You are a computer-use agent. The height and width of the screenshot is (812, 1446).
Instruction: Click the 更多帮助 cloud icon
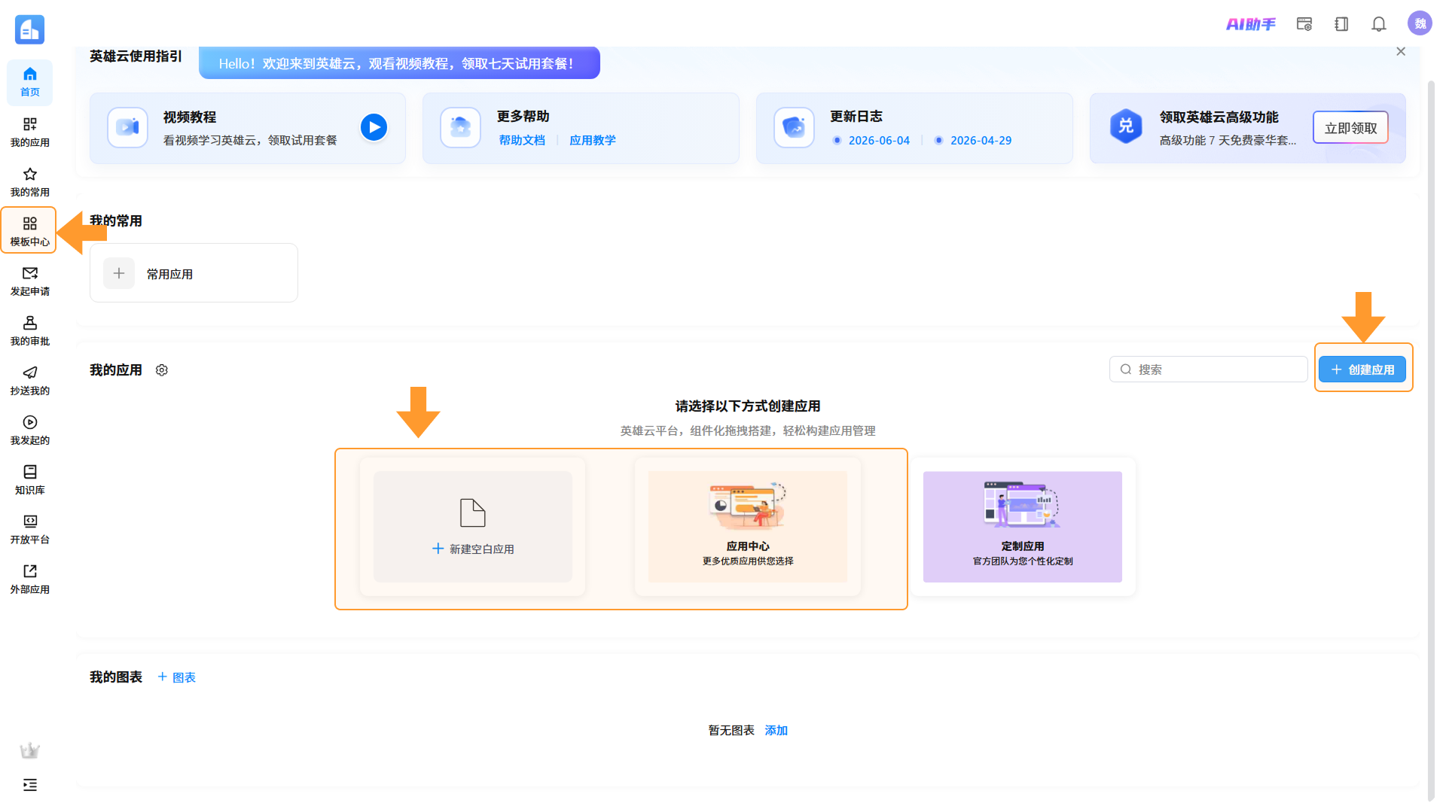click(x=461, y=127)
